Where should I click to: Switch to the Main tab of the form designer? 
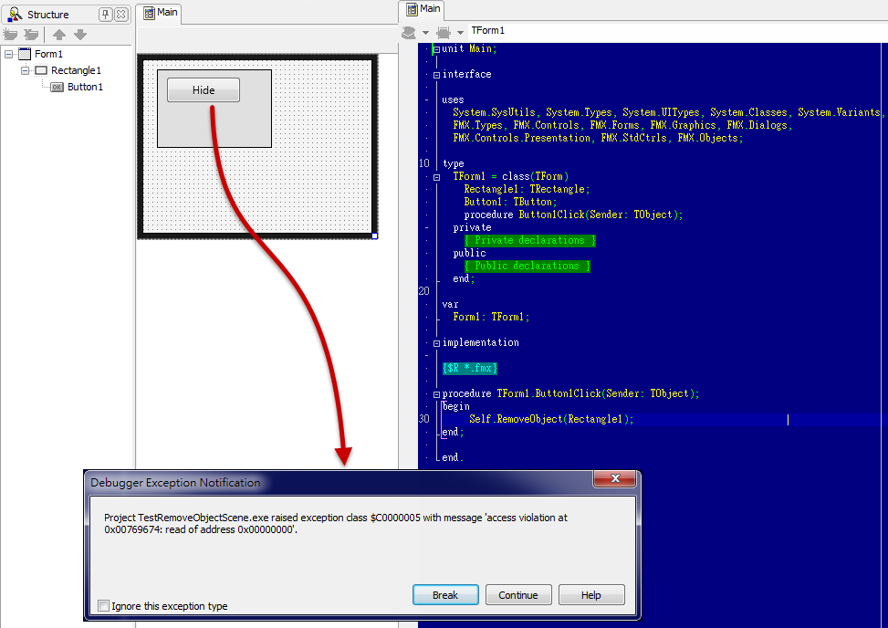pyautogui.click(x=161, y=13)
